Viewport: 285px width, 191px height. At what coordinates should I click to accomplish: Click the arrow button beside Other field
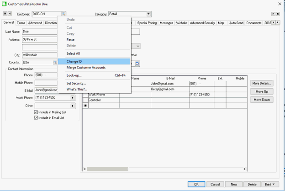(73, 106)
